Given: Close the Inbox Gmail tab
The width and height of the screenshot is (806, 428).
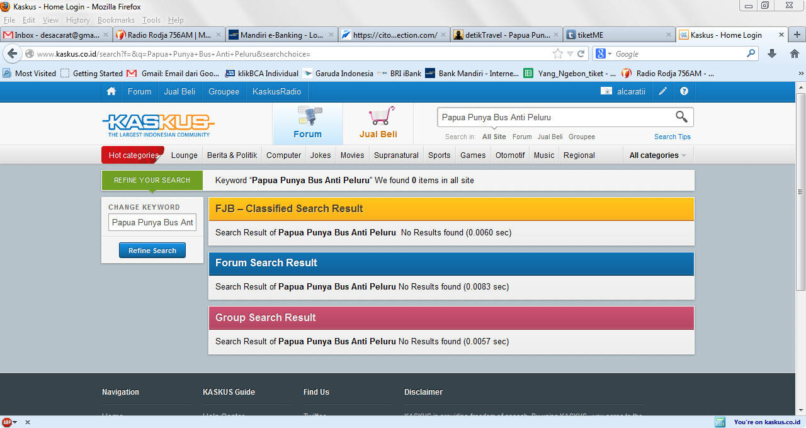Looking at the screenshot, I should (x=106, y=35).
